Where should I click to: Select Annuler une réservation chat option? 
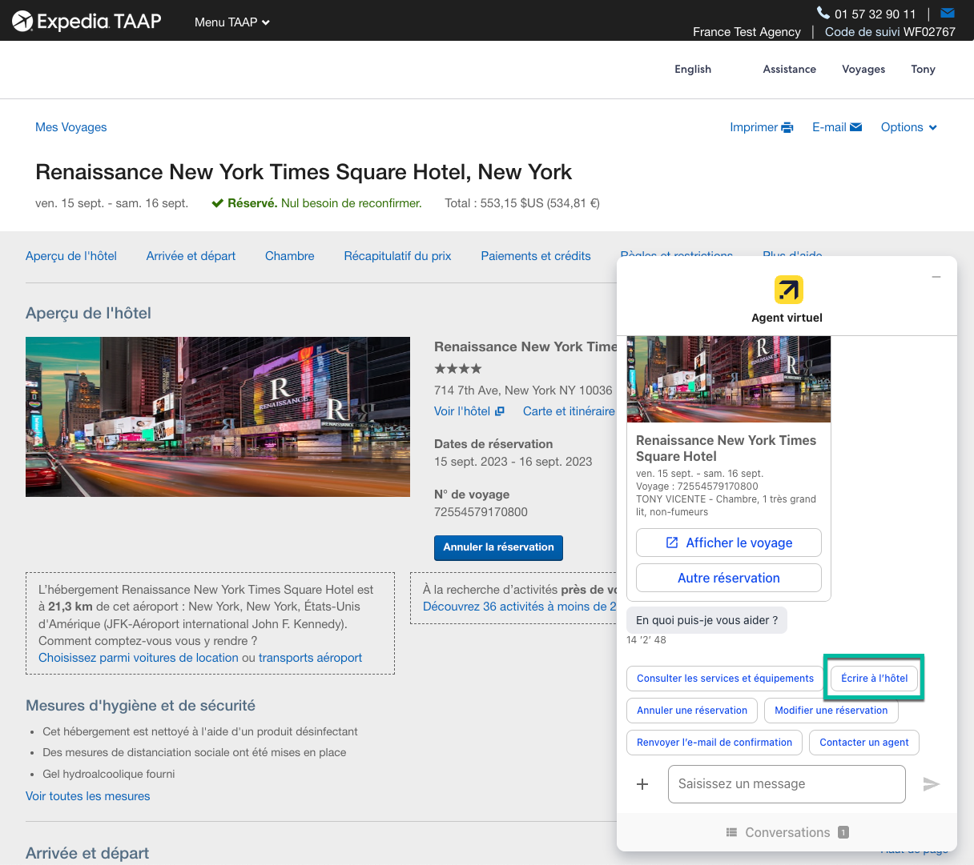(692, 711)
